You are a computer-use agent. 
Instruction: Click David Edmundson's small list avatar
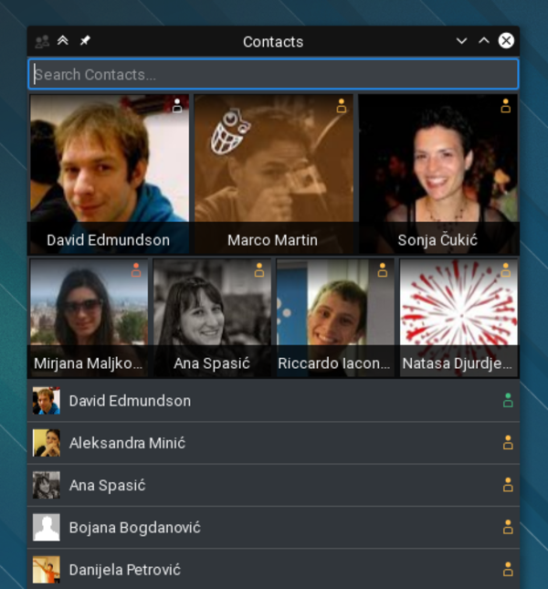coord(47,401)
